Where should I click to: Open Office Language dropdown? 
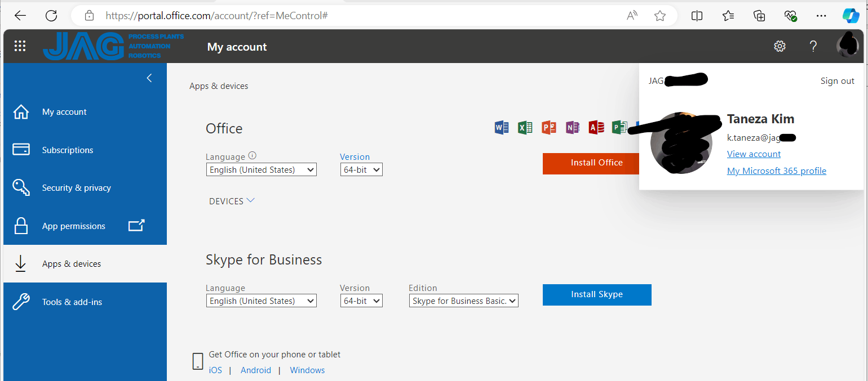[x=262, y=169]
